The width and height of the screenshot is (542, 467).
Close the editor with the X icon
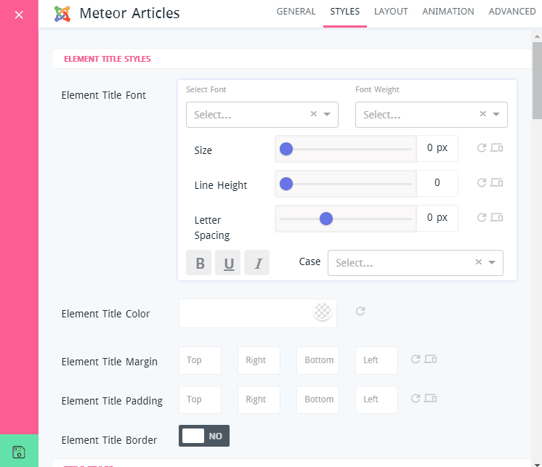[x=19, y=15]
